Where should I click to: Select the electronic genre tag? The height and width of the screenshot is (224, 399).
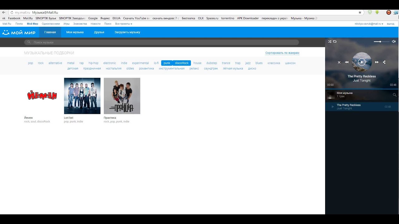pos(110,63)
